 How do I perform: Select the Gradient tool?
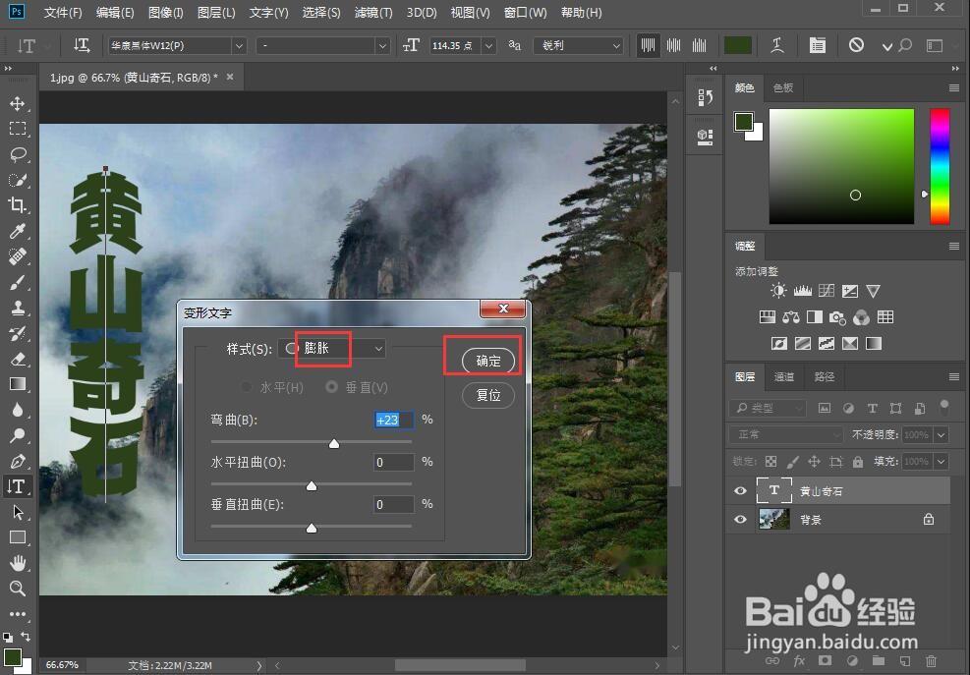tap(18, 384)
